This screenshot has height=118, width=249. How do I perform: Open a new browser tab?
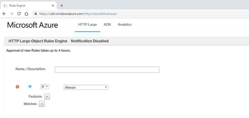[62, 6]
